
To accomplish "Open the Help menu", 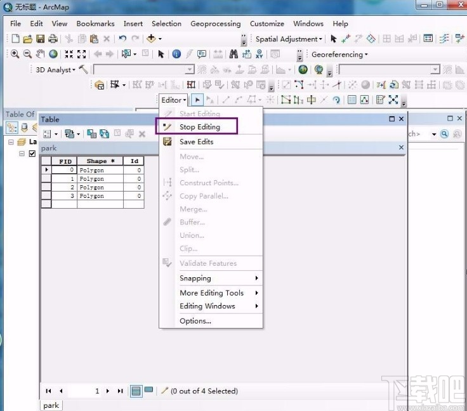I will click(340, 23).
